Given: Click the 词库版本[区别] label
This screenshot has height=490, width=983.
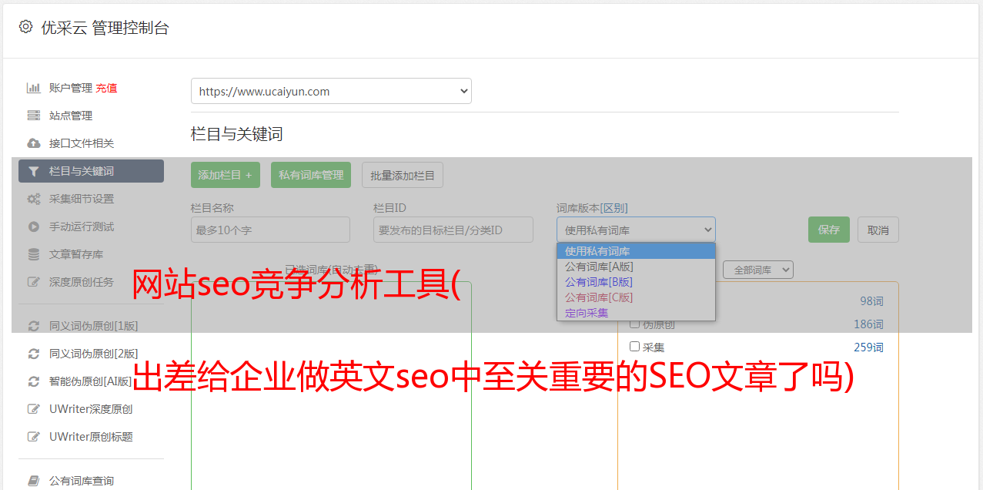Looking at the screenshot, I should click(x=592, y=208).
